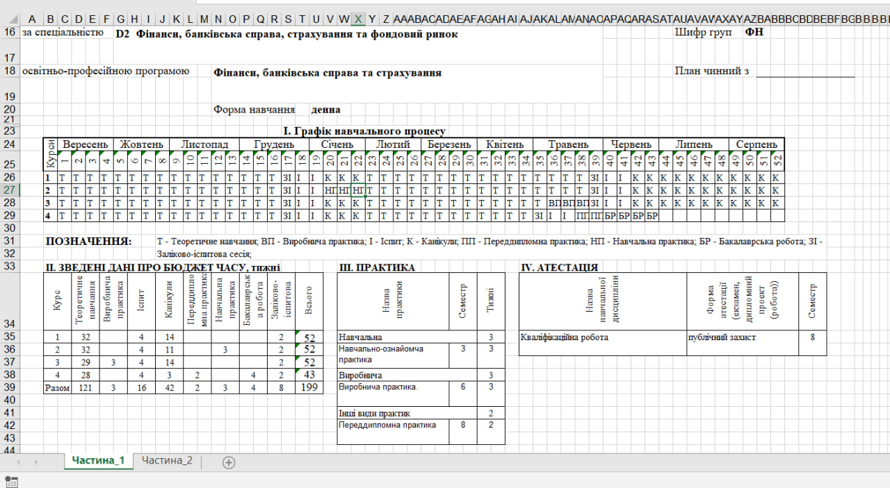
Task: Click the previous sheet navigation arrow
Action: point(17,462)
